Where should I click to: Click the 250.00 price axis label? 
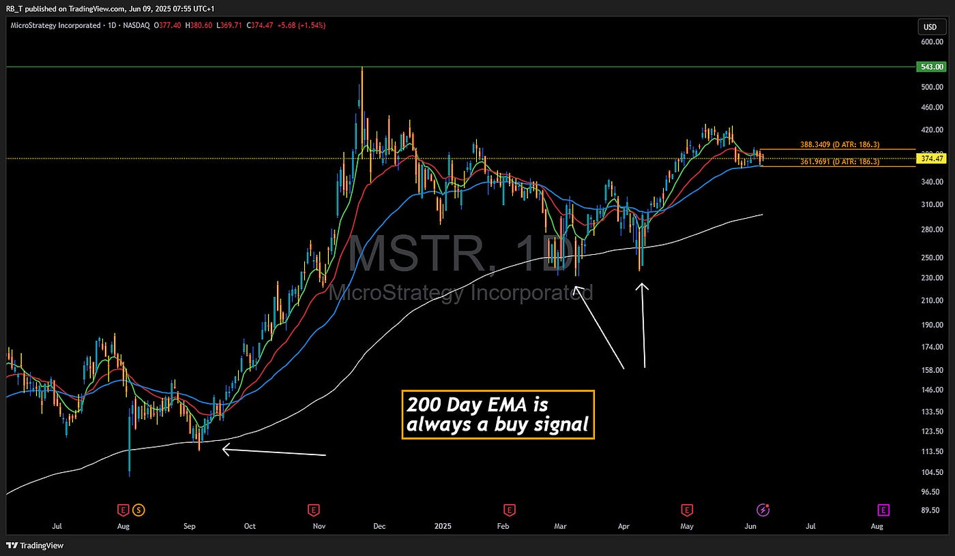[932, 257]
